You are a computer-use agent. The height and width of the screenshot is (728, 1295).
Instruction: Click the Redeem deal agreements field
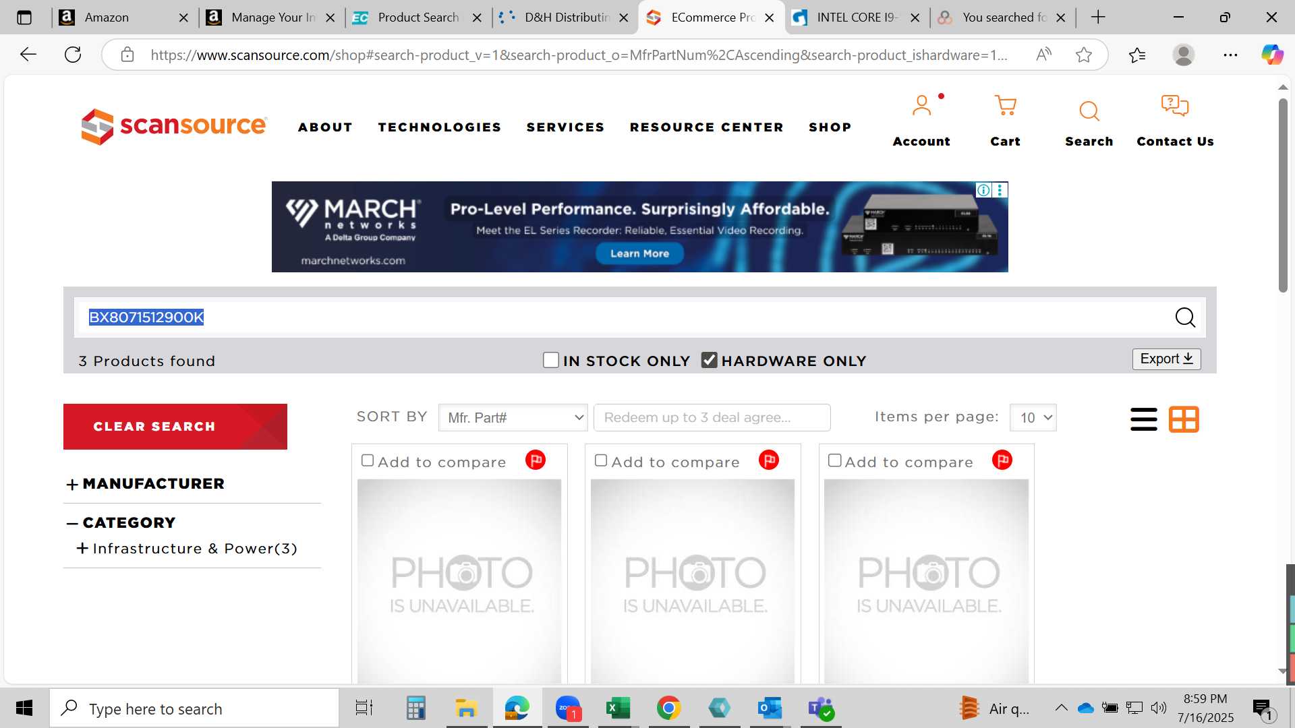[x=712, y=418]
